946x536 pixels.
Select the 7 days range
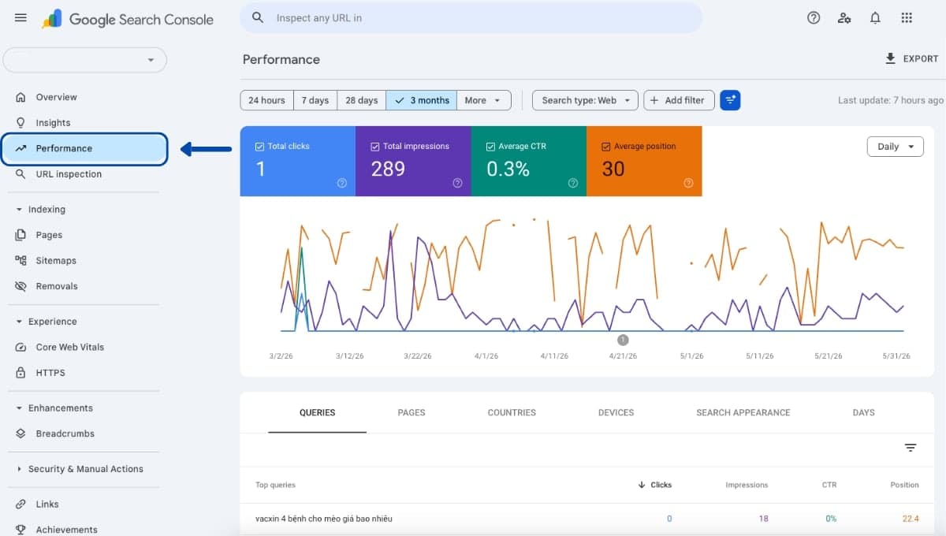[x=315, y=100]
